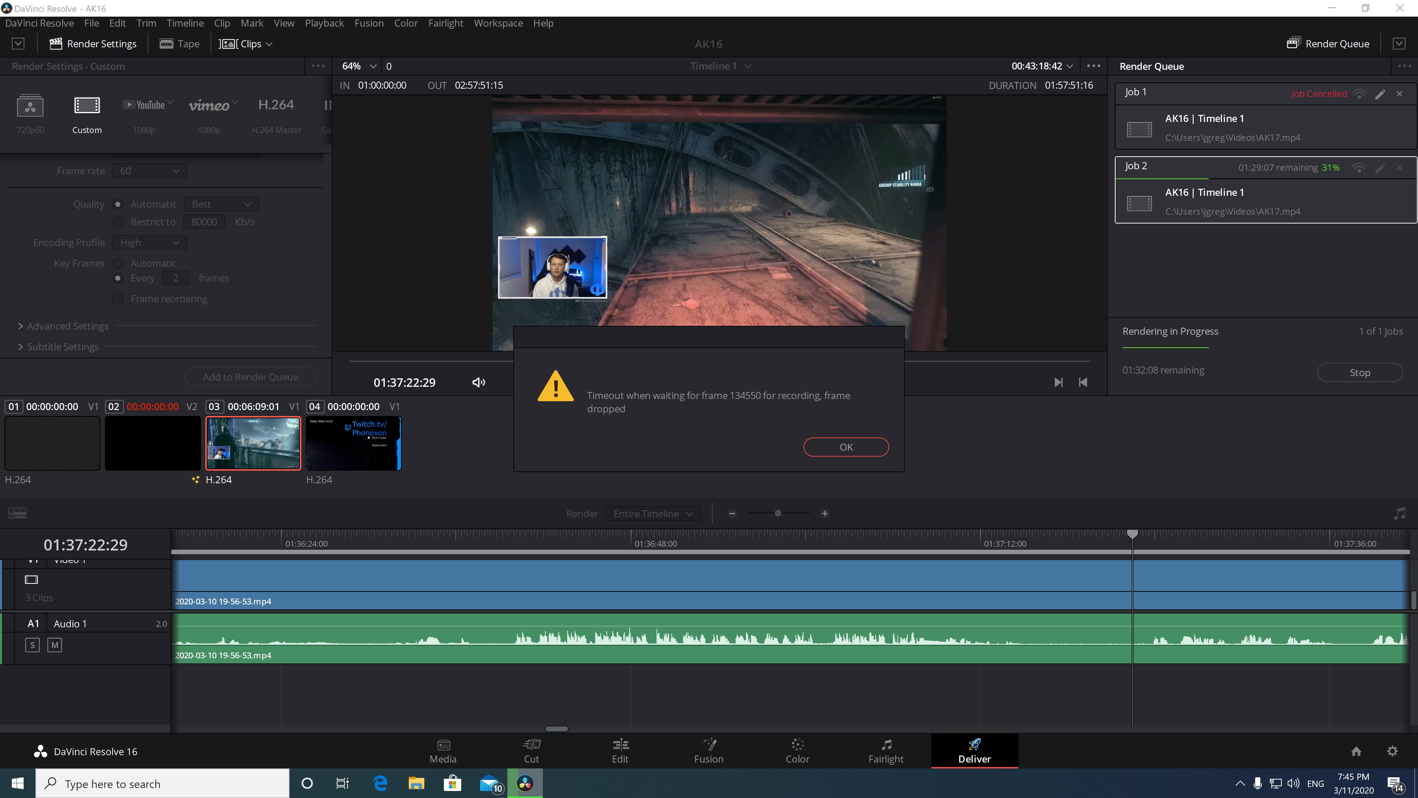Select Restrict to bitrate radio button
Viewport: 1418px width, 798px height.
coord(118,222)
